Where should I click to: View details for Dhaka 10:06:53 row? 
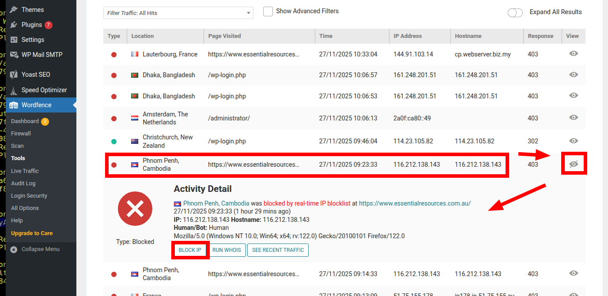click(574, 95)
